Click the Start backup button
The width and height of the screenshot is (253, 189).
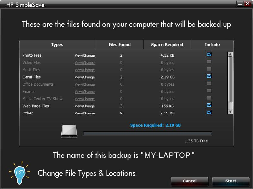click(x=231, y=181)
